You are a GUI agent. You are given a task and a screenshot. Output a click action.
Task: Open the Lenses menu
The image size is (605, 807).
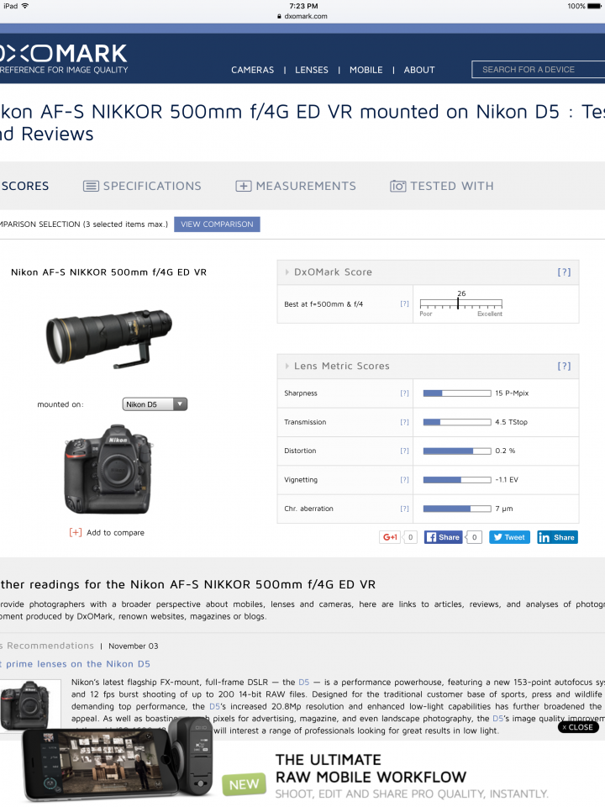click(x=312, y=70)
